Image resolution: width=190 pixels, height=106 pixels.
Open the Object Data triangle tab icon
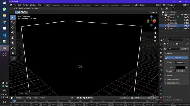(161, 94)
